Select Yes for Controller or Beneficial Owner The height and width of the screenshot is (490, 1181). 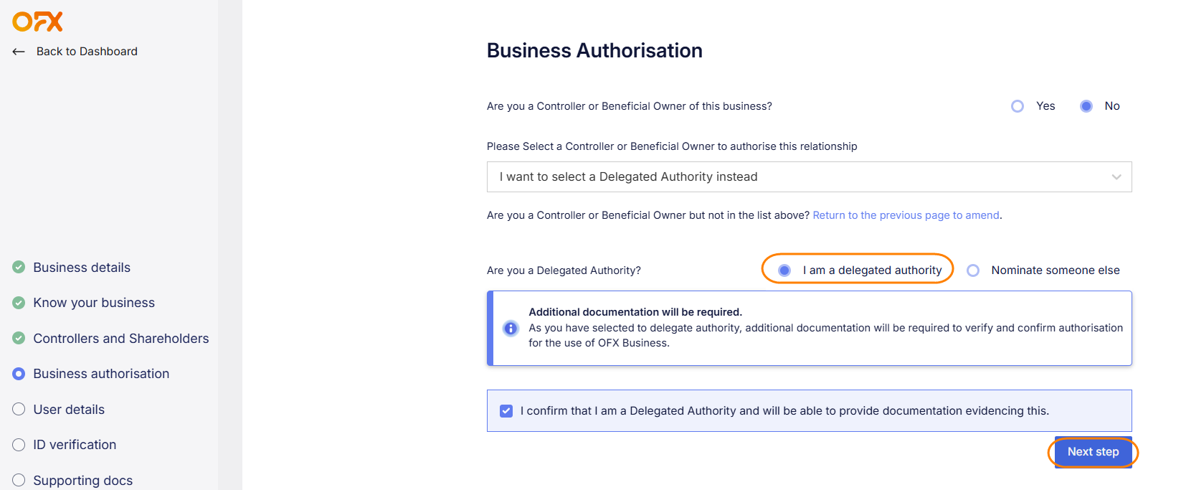[x=1018, y=106]
